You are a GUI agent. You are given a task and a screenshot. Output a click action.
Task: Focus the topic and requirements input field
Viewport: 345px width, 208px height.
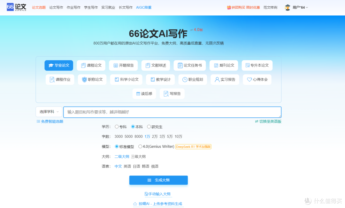[172, 112]
